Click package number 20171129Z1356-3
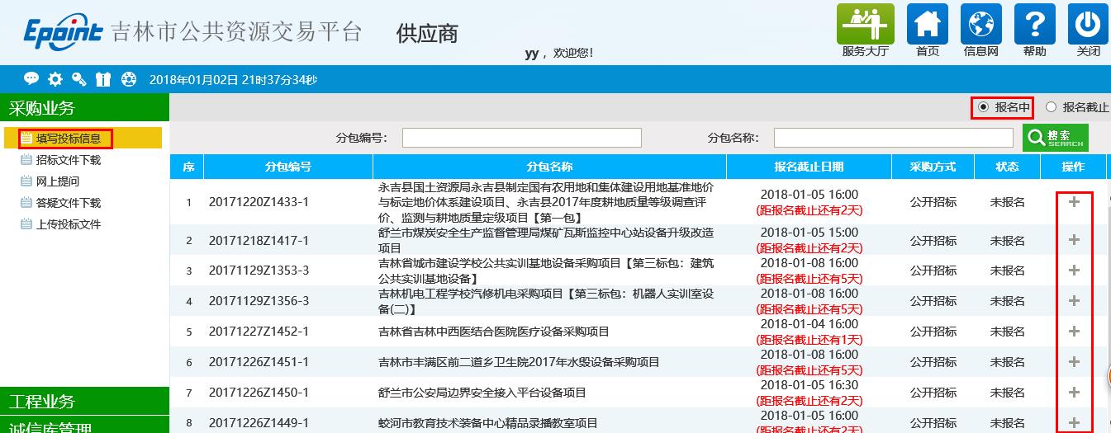The image size is (1111, 433). pyautogui.click(x=259, y=301)
